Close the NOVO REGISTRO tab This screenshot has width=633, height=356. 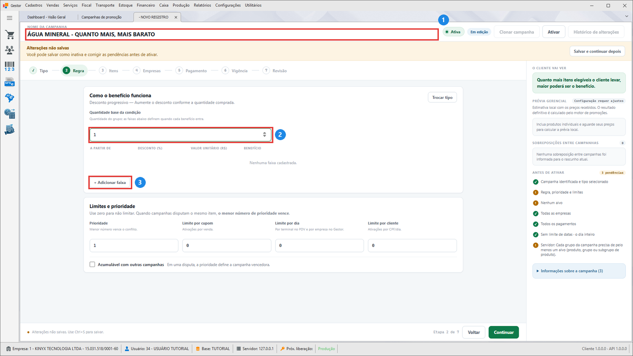click(x=176, y=17)
